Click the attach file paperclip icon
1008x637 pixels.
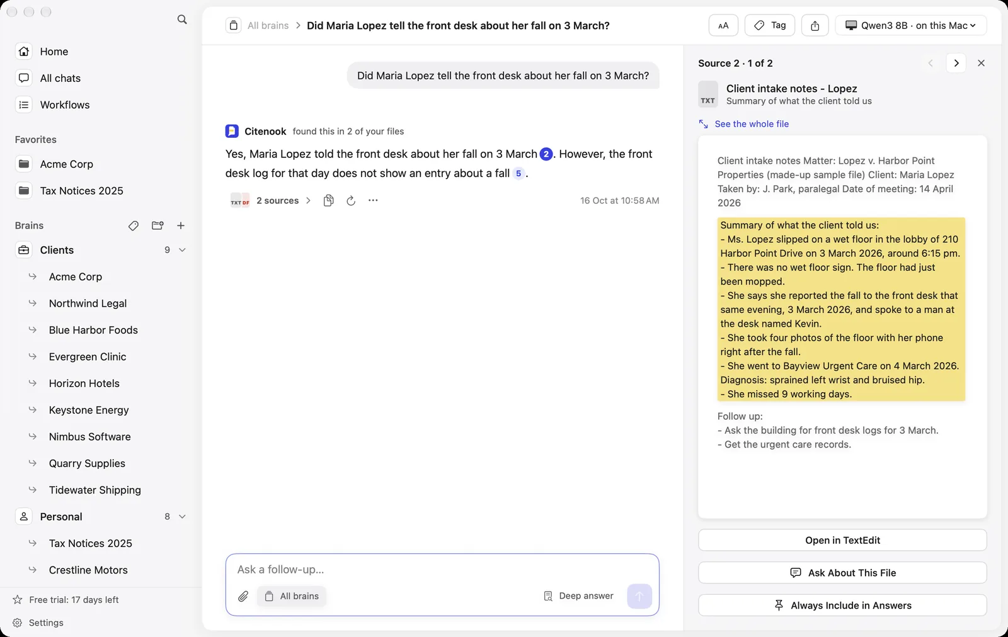coord(243,596)
